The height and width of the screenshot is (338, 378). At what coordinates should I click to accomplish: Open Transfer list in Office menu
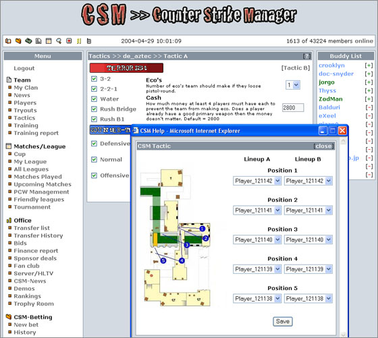click(32, 228)
